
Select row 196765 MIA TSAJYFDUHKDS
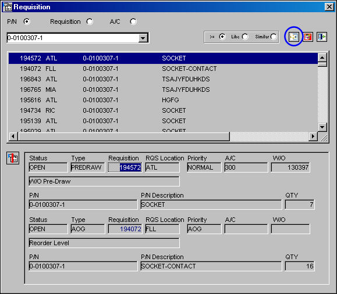163,89
